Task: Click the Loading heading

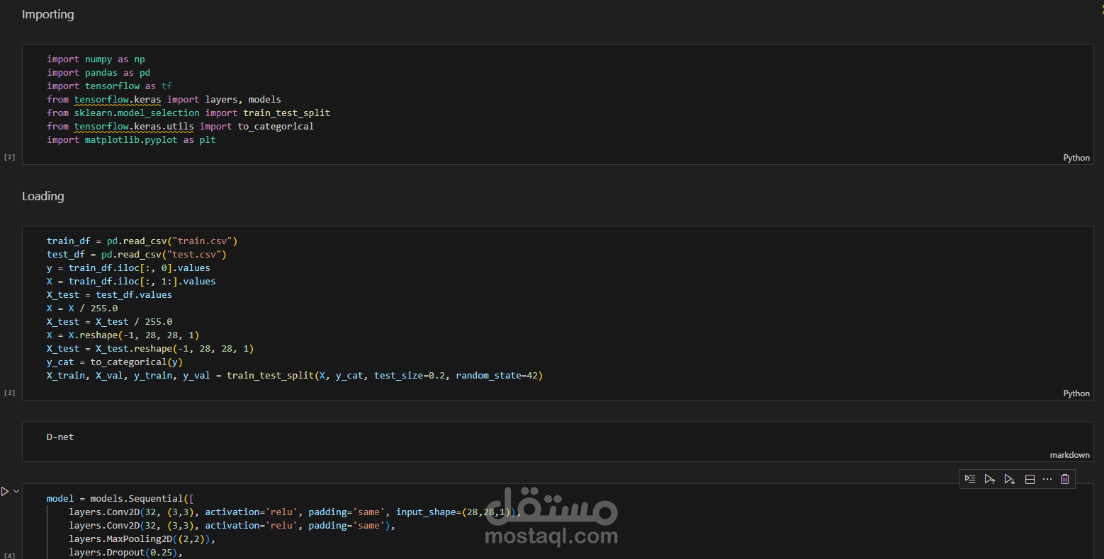Action: click(43, 196)
